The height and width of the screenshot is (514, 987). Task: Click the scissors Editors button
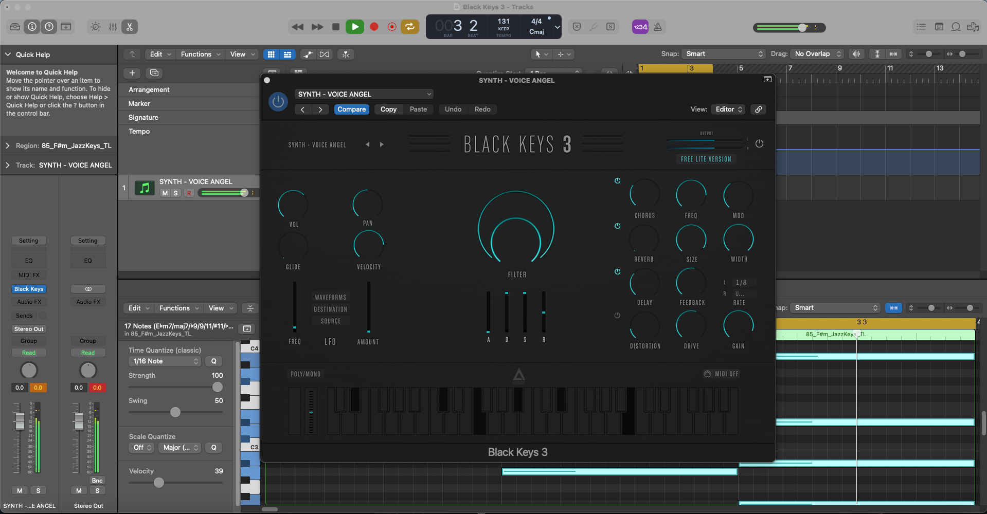130,27
